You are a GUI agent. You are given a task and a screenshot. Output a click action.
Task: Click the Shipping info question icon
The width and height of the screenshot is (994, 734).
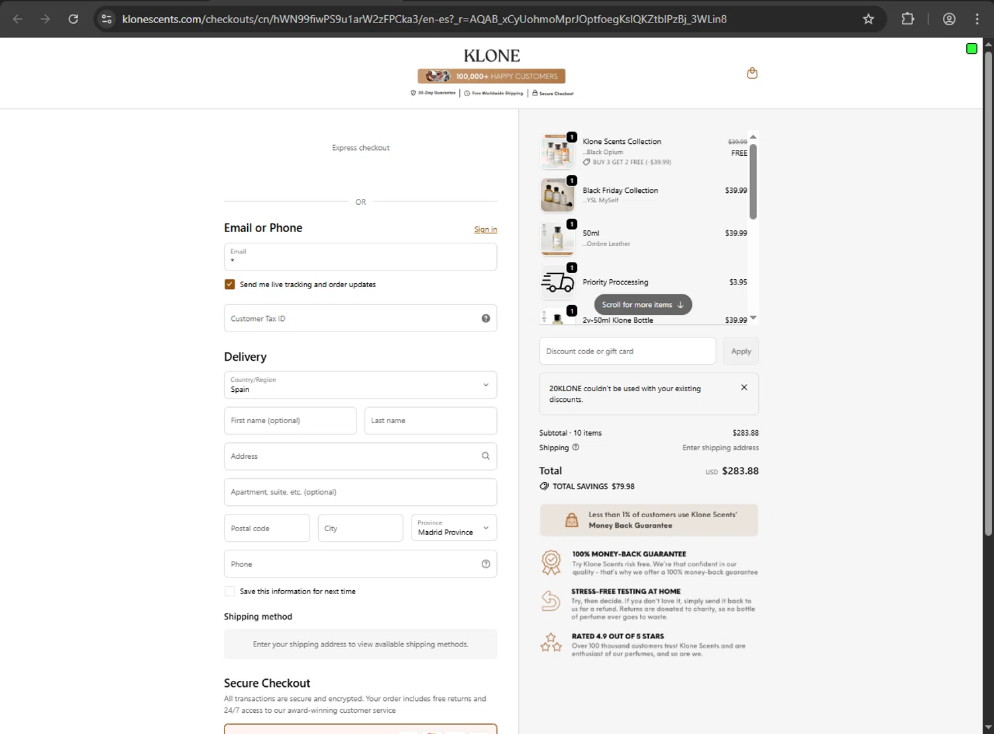point(576,448)
